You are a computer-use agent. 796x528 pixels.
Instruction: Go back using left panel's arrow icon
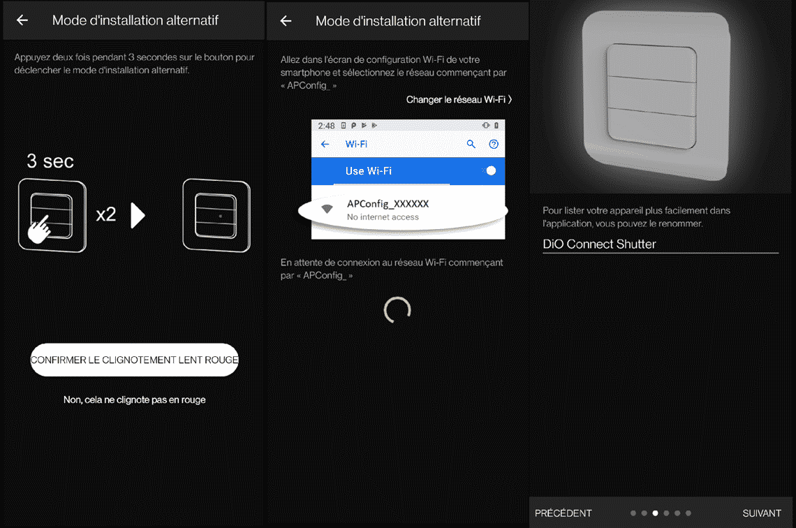22,20
